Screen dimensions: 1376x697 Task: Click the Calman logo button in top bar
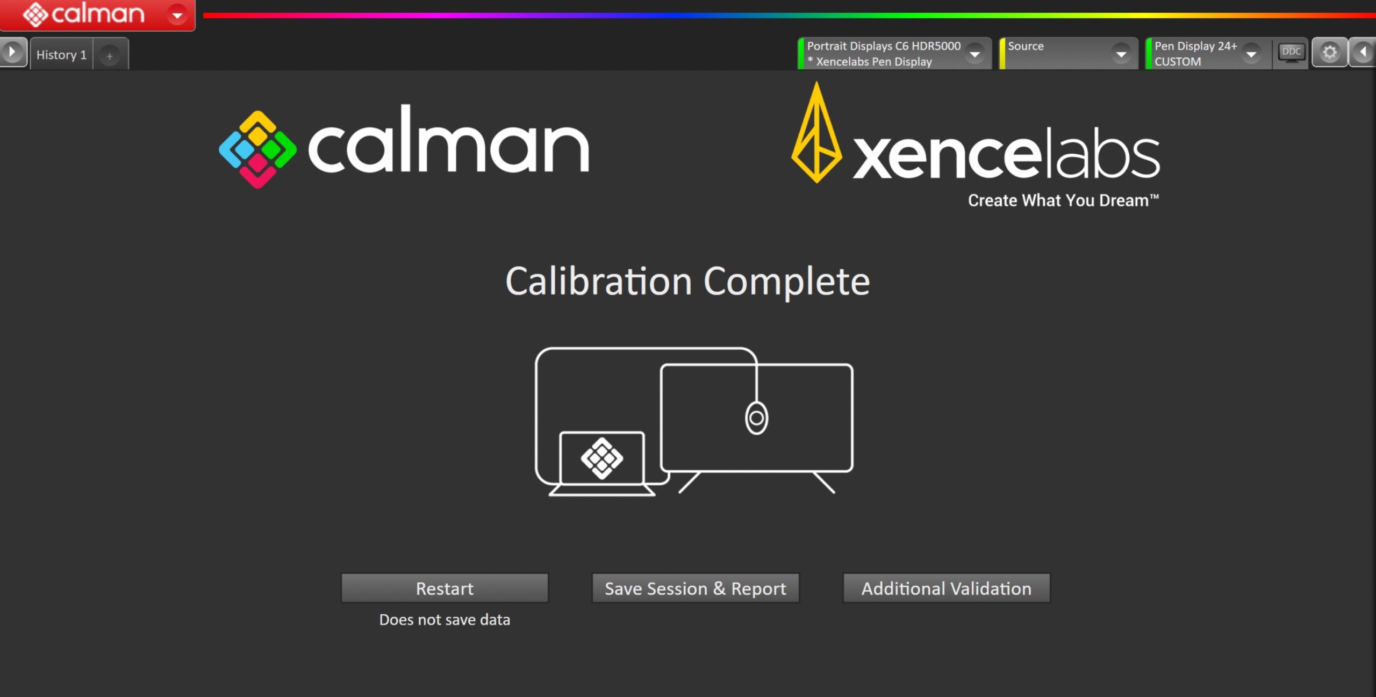click(x=84, y=14)
